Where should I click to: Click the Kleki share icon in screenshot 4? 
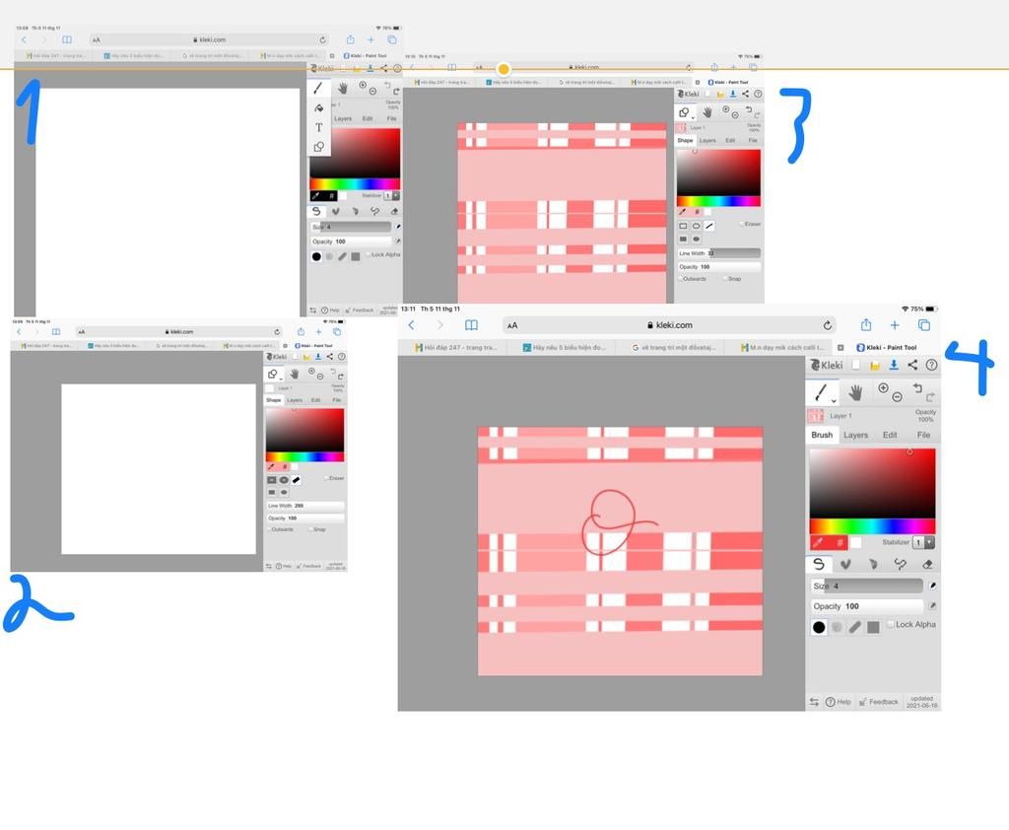coord(912,365)
